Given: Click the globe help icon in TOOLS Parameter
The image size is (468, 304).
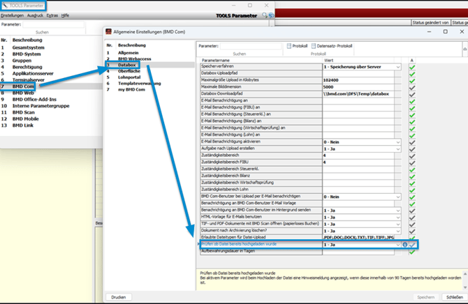Looking at the screenshot, I should click(271, 15).
